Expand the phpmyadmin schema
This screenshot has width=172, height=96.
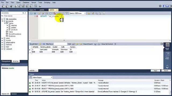point(2,43)
